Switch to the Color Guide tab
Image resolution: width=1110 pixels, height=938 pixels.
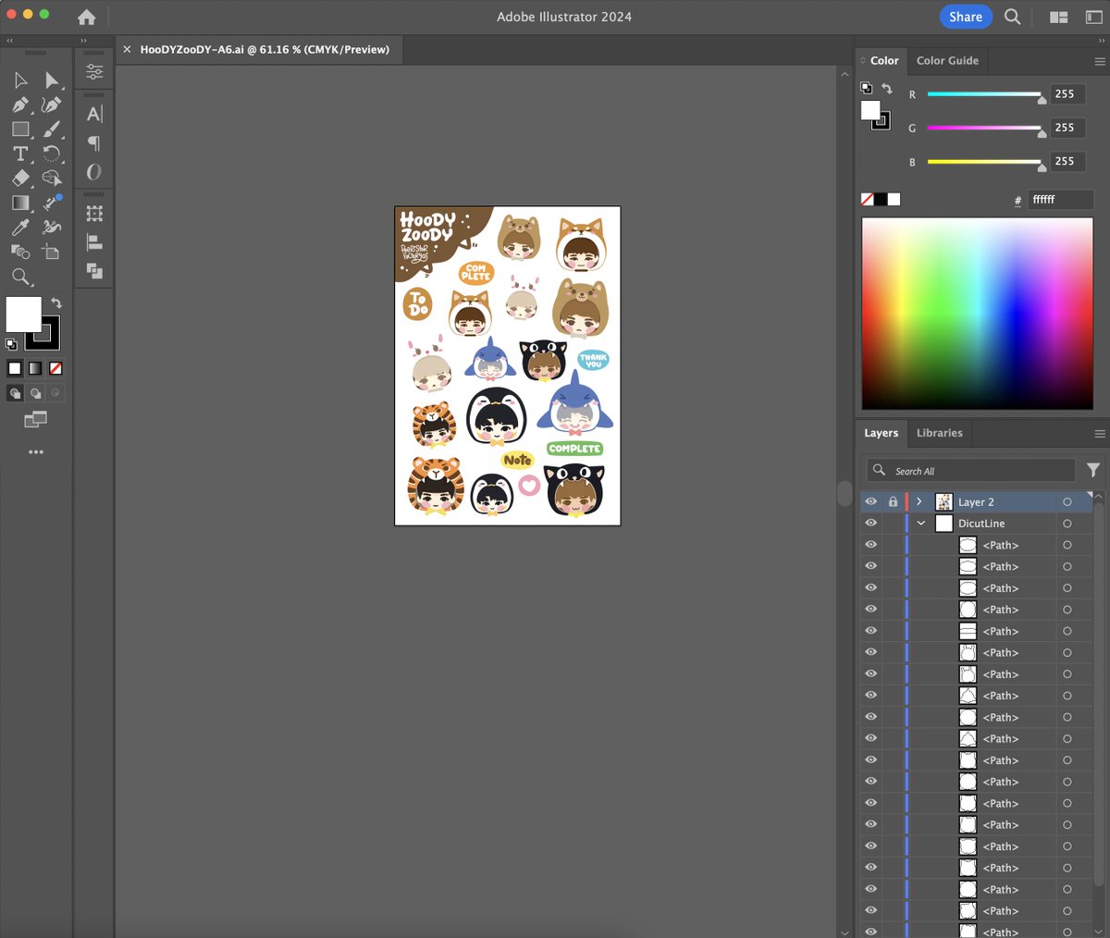pos(947,61)
